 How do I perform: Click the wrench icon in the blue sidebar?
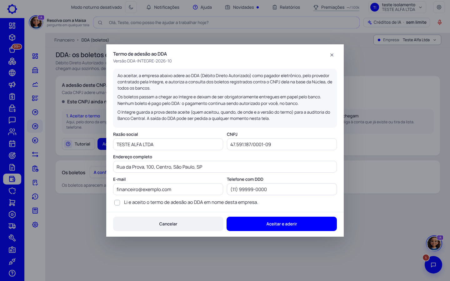12,238
